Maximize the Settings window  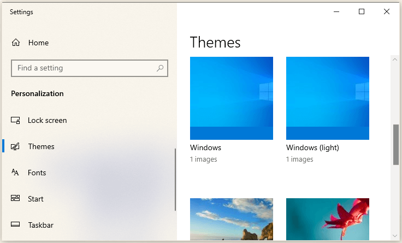(362, 11)
